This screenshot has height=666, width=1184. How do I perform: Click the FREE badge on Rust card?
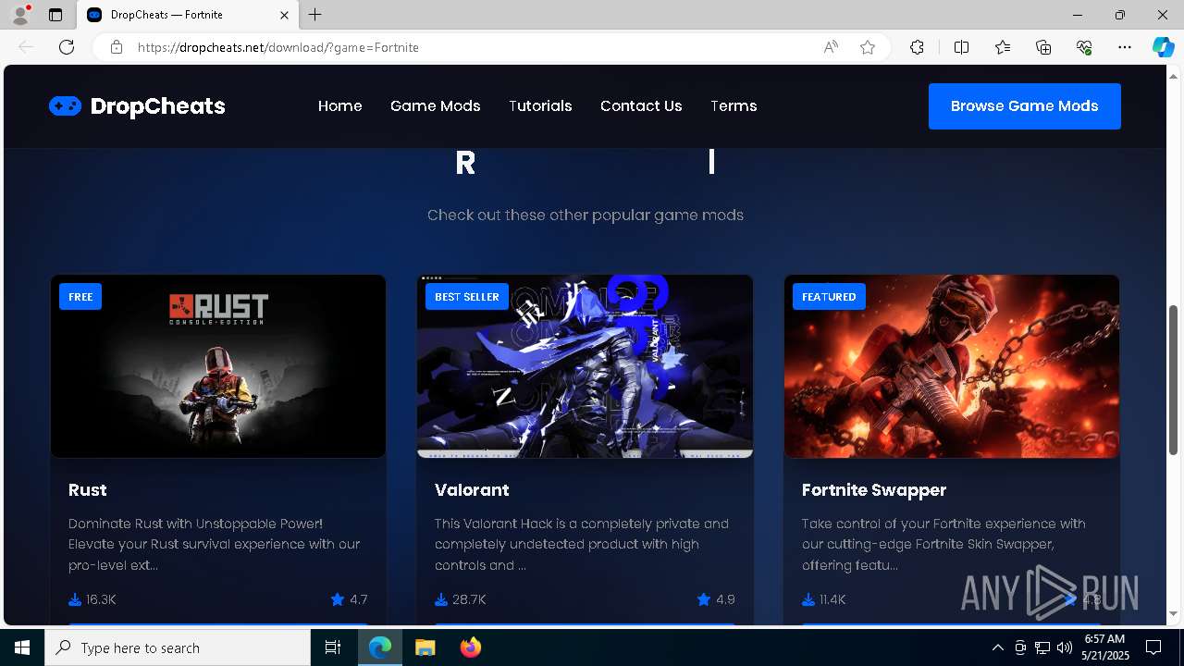pyautogui.click(x=80, y=296)
